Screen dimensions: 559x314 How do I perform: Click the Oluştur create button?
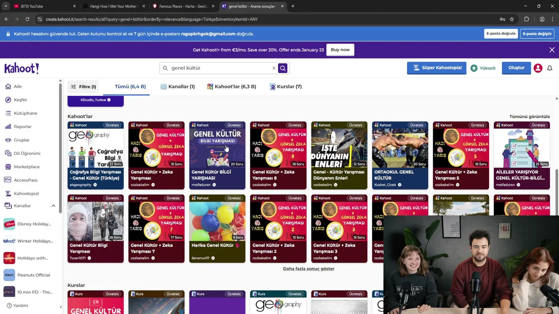(x=516, y=68)
